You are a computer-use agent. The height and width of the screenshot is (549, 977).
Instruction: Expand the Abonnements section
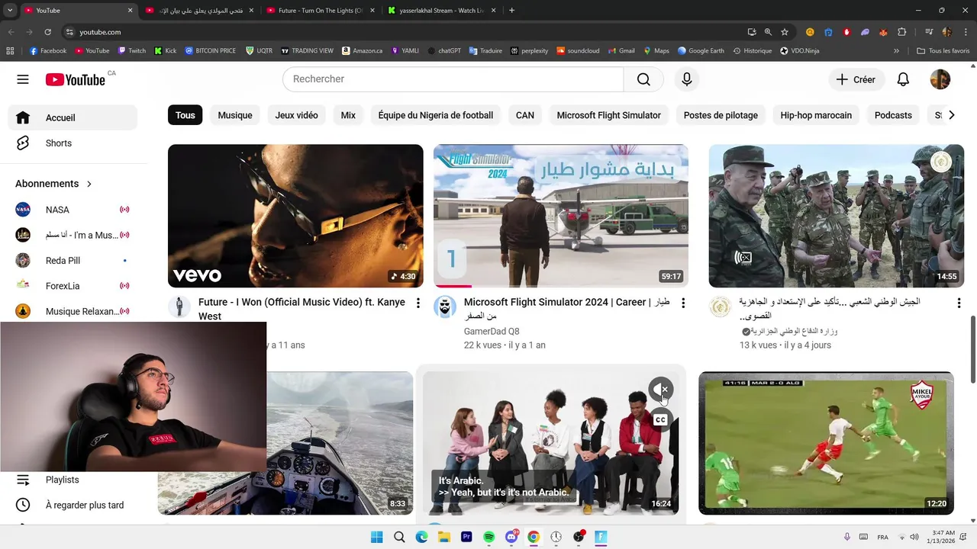(x=53, y=184)
